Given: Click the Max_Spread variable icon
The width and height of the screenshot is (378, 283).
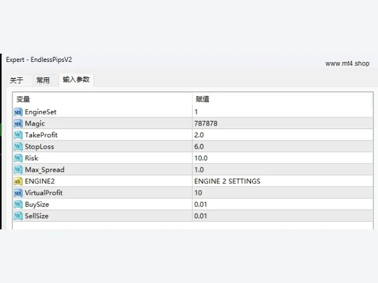Looking at the screenshot, I should point(18,170).
